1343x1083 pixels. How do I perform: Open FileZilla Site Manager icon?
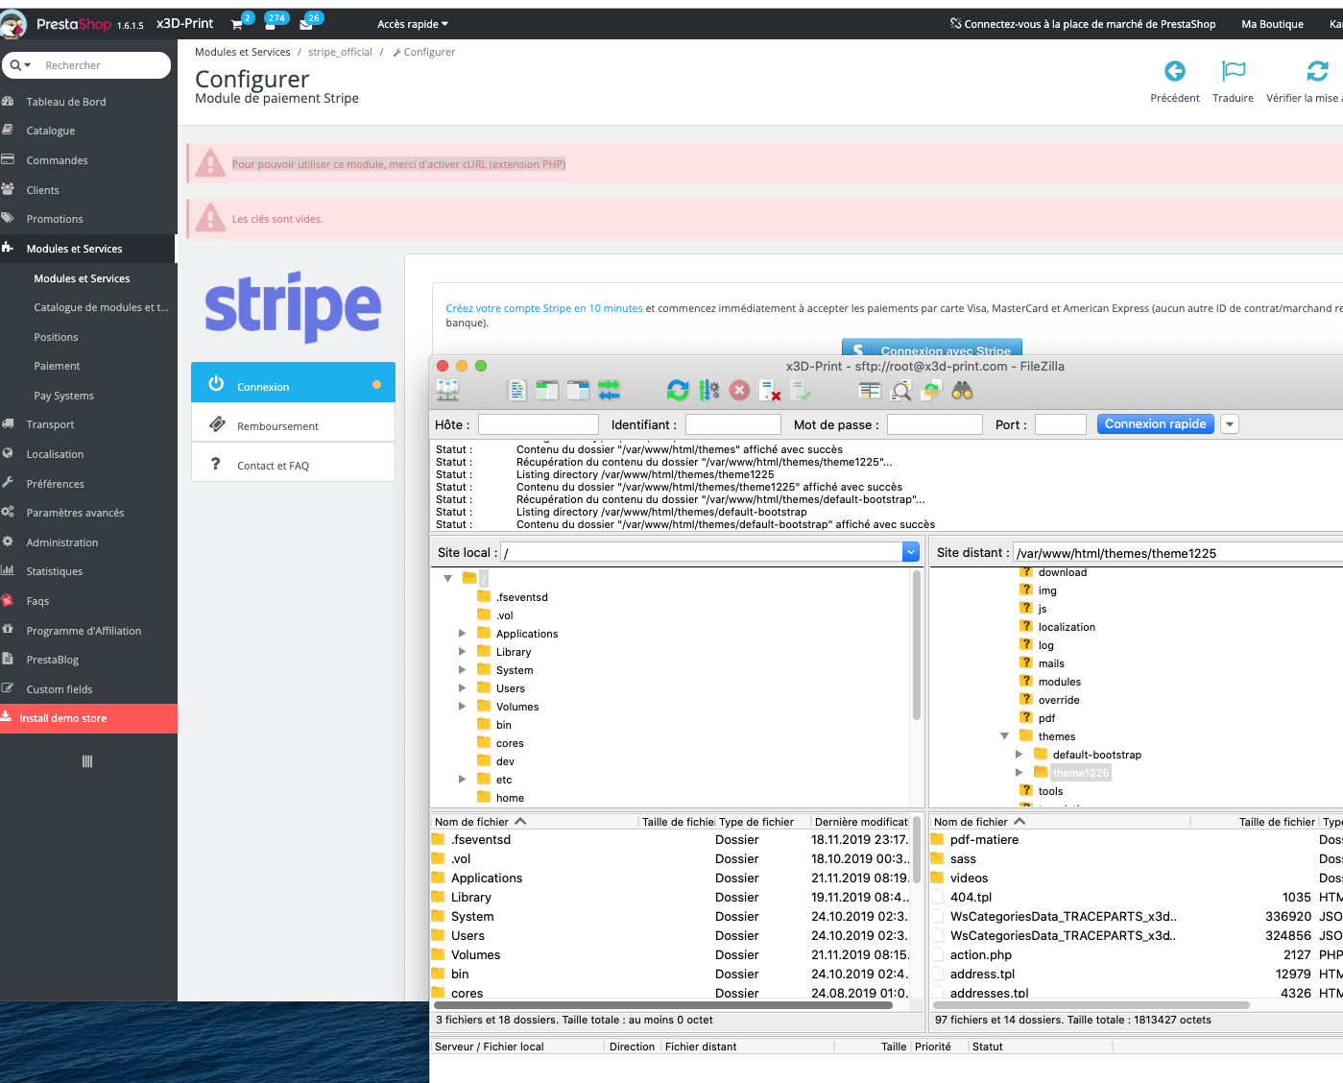447,391
